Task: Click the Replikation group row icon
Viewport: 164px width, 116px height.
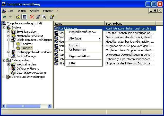Action: point(56,55)
